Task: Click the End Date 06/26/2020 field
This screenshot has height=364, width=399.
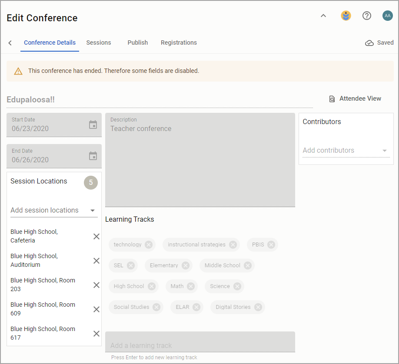Action: click(54, 156)
